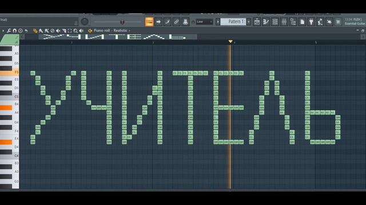Open the Mixer view
Screen dimensions: 366x205
pos(284,22)
